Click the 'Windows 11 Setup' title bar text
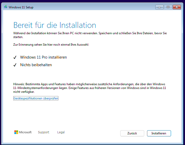The width and height of the screenshot is (185, 145). coord(21,7)
